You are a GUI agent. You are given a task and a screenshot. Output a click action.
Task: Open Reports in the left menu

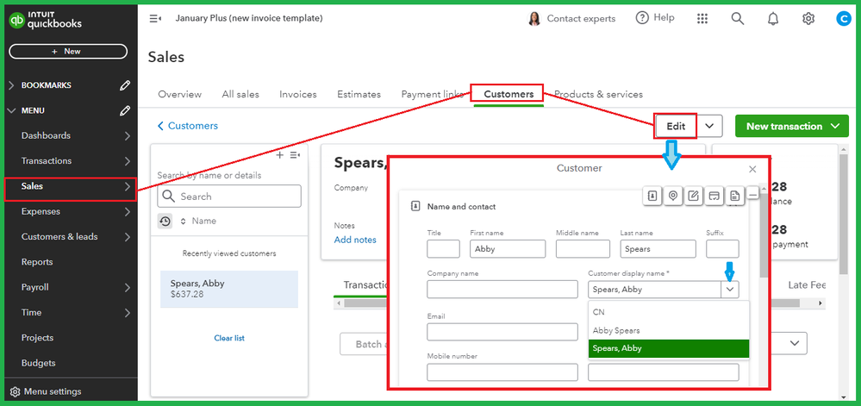[37, 262]
